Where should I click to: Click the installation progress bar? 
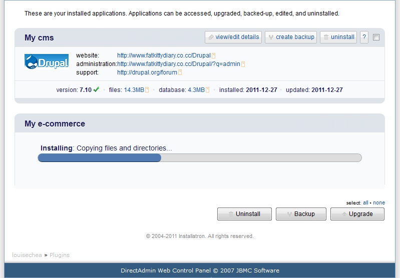[200, 157]
